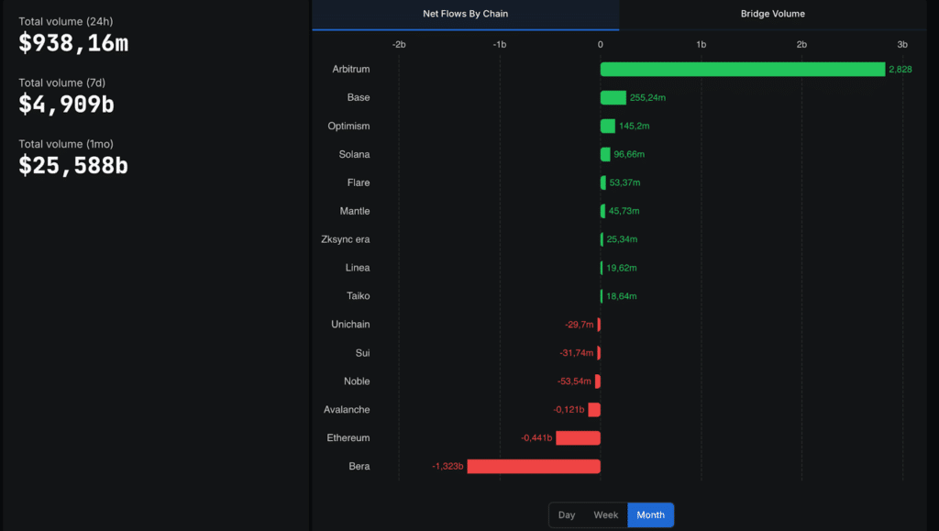939x531 pixels.
Task: Click the Noble chain label
Action: (x=357, y=382)
